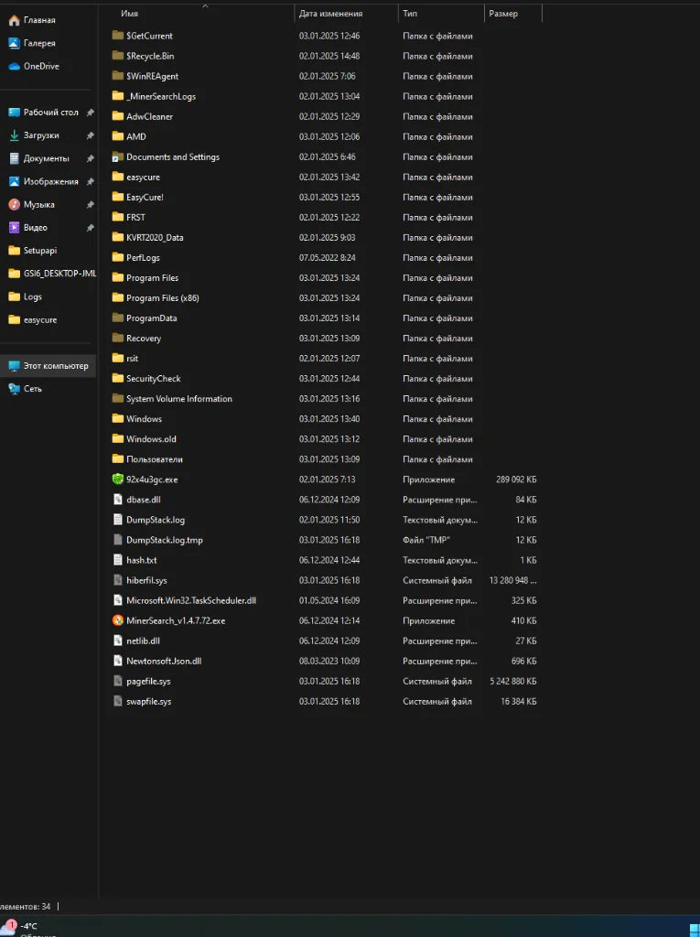The width and height of the screenshot is (700, 937).
Task: Click the Documents and Settings shortcut folder icon
Action: coord(118,157)
